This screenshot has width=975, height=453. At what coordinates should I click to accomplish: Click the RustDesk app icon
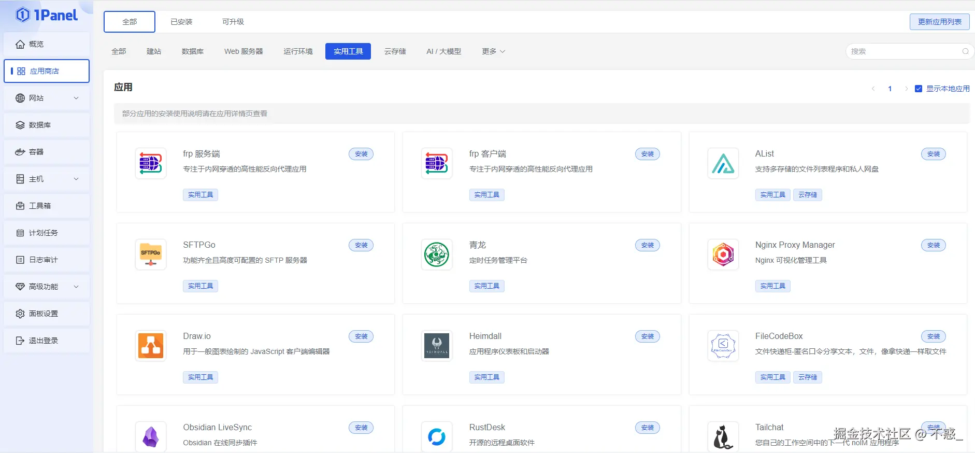tap(437, 437)
